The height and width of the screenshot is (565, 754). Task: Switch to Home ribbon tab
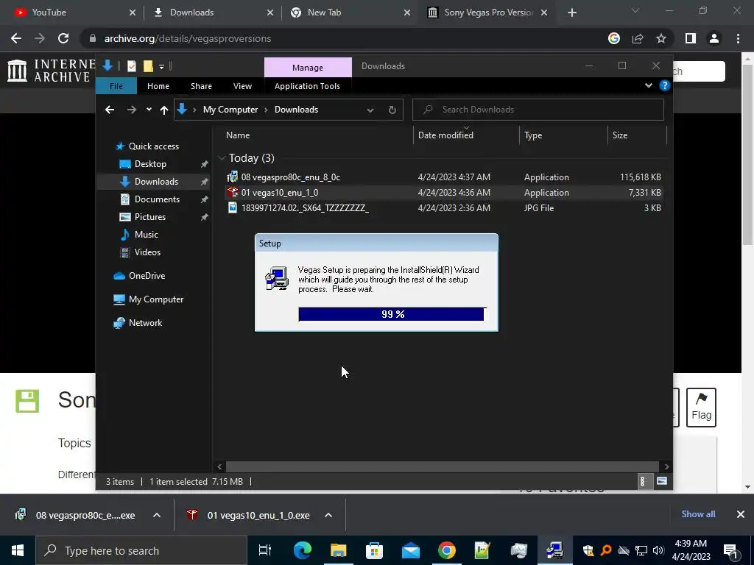point(158,86)
